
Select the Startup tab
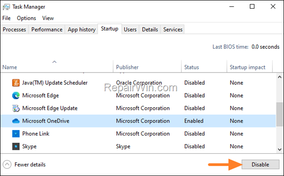pyautogui.click(x=110, y=29)
